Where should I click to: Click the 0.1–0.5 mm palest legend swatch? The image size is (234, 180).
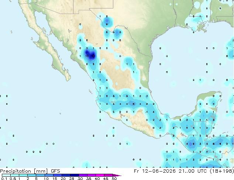[x=6, y=175]
